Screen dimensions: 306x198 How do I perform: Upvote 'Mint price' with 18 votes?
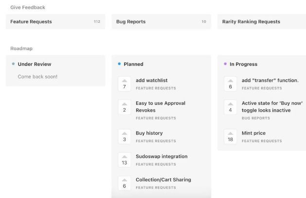(x=230, y=137)
